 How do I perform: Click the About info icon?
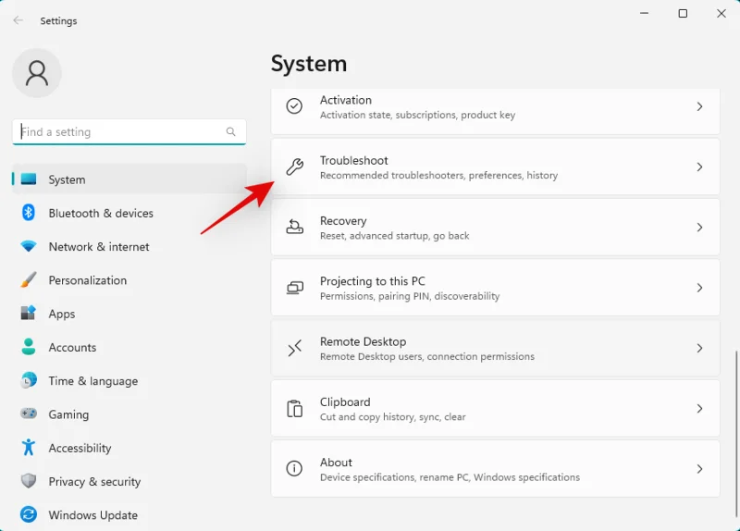294,469
